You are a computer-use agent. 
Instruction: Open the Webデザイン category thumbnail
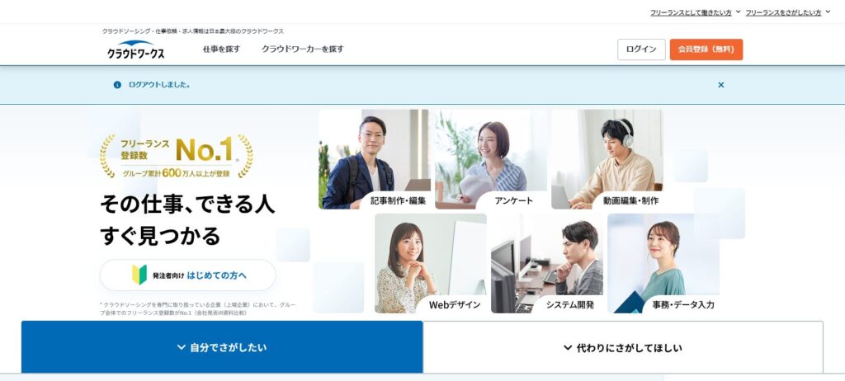[431, 263]
